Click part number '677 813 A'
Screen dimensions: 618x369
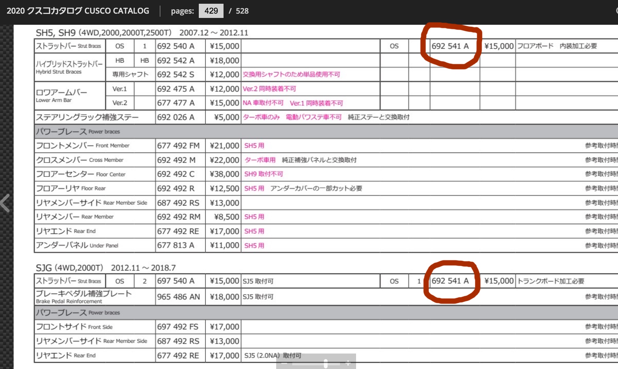[176, 245]
